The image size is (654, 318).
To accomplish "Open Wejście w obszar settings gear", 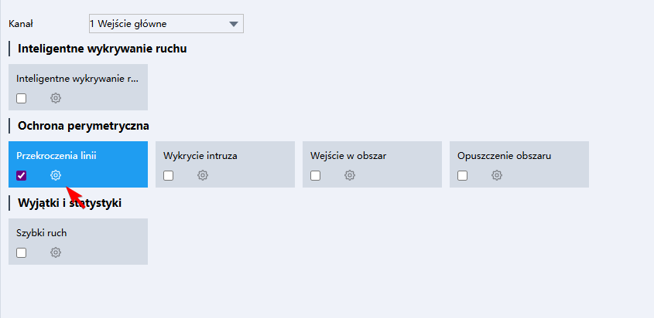I will pyautogui.click(x=350, y=175).
